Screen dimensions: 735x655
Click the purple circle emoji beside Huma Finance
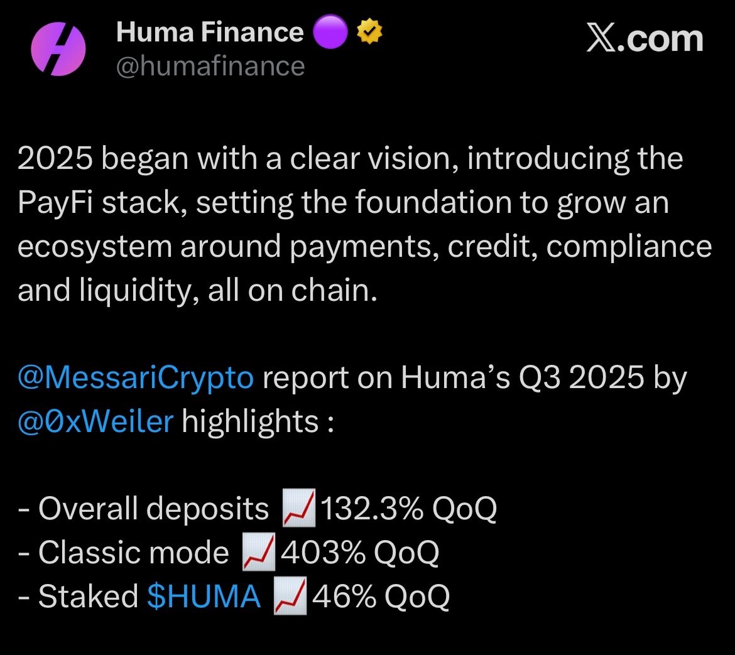pos(330,32)
